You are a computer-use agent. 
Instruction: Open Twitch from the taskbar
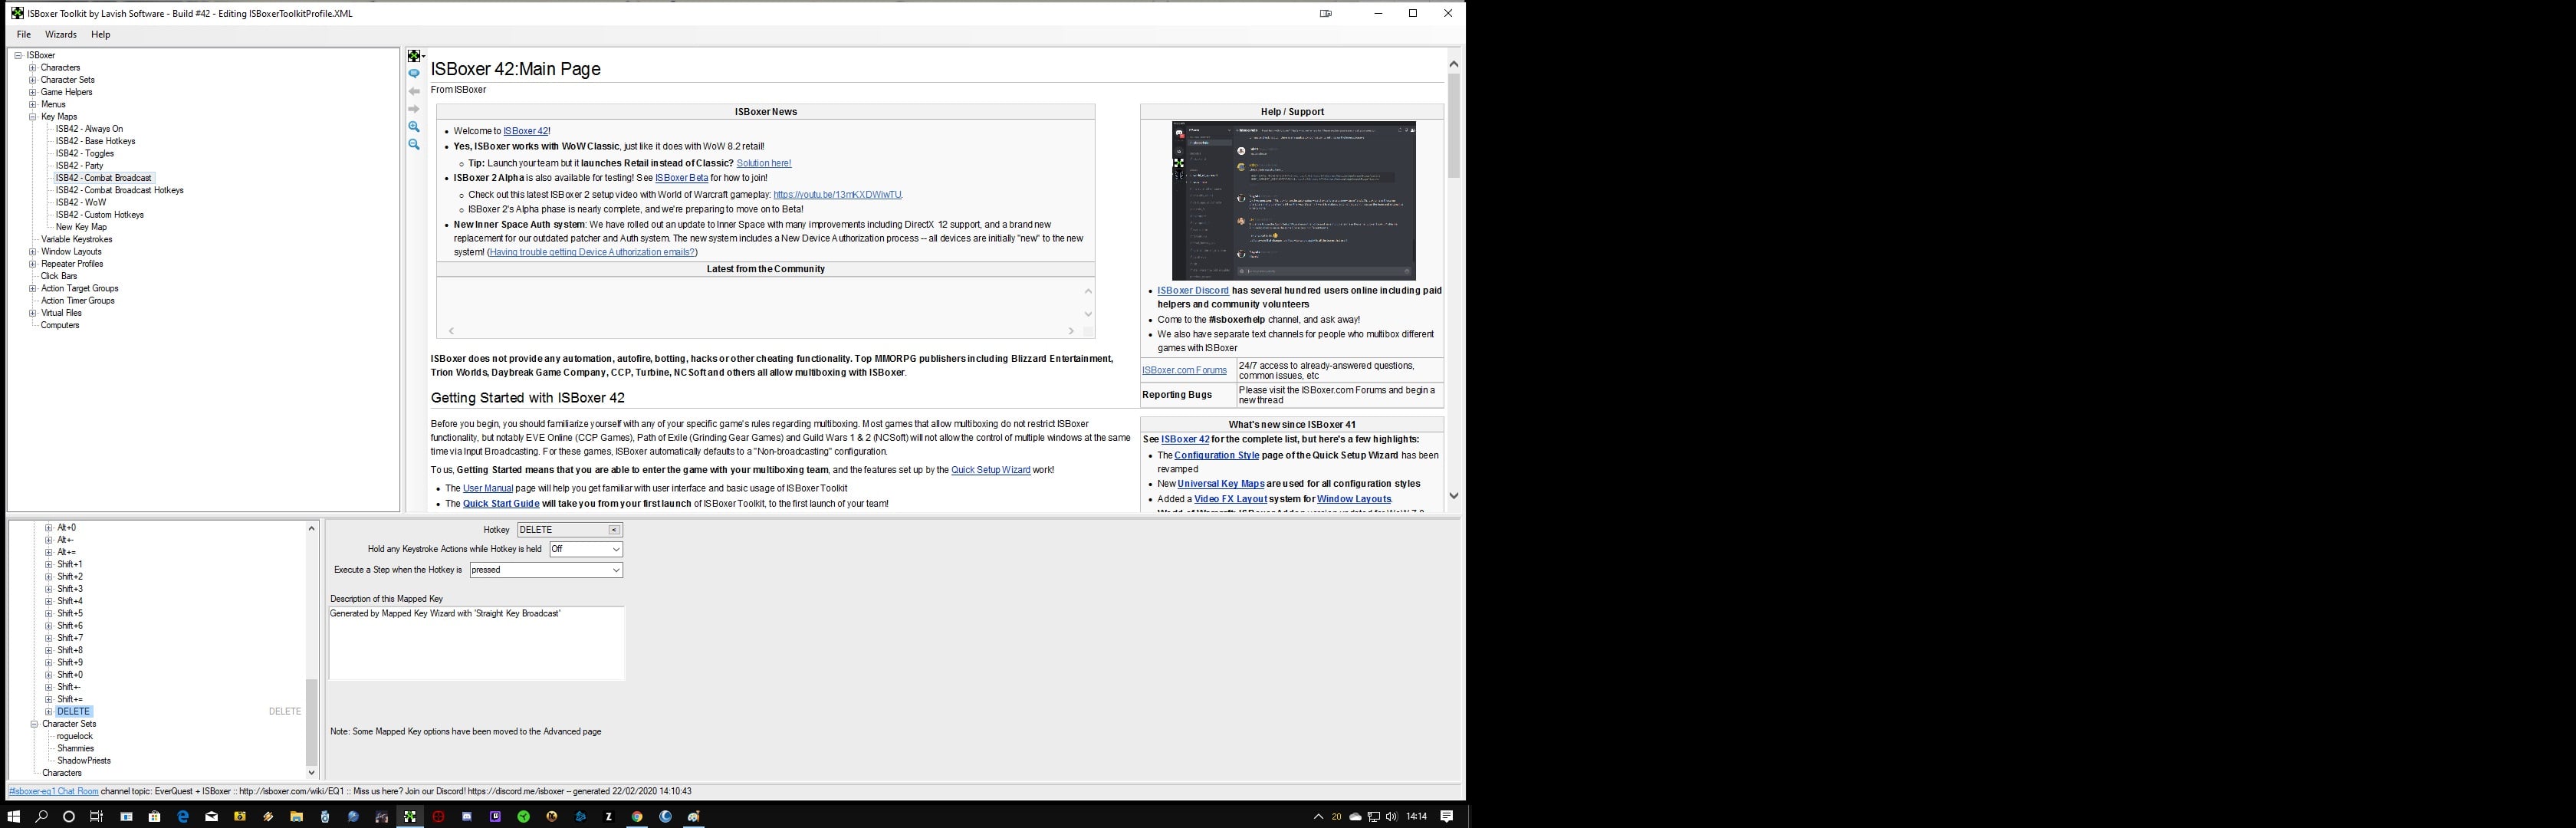point(495,817)
